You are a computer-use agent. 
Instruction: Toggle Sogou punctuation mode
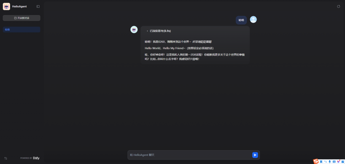[x=325, y=162]
